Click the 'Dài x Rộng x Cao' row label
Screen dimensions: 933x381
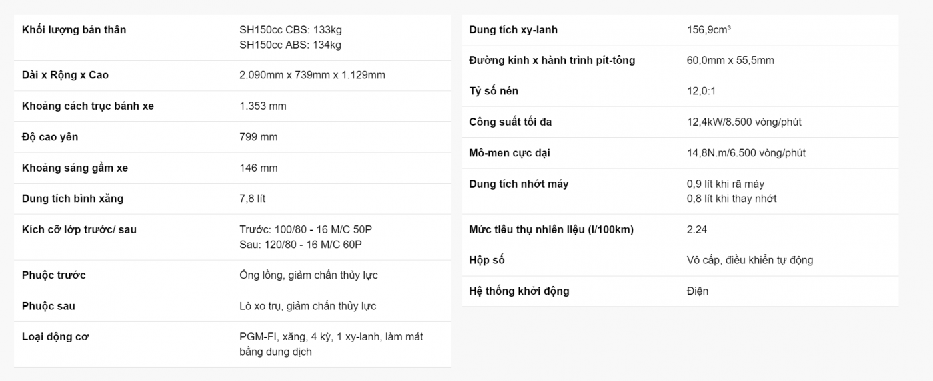pyautogui.click(x=65, y=75)
